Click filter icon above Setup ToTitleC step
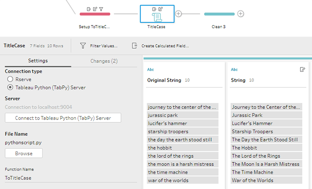Image resolution: width=312 pixels, height=189 pixels. coord(101,9)
